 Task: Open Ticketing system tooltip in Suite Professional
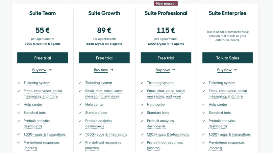click(160, 83)
